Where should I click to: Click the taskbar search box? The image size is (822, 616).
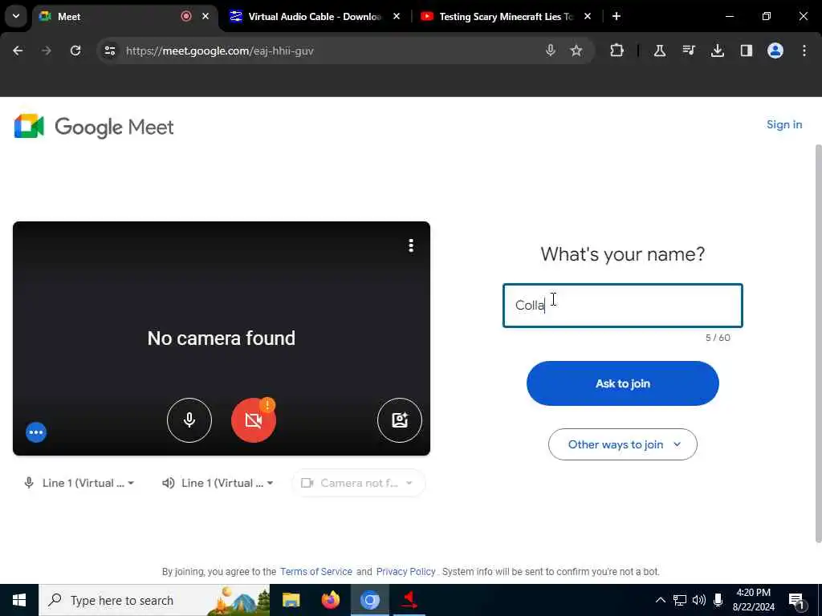155,600
